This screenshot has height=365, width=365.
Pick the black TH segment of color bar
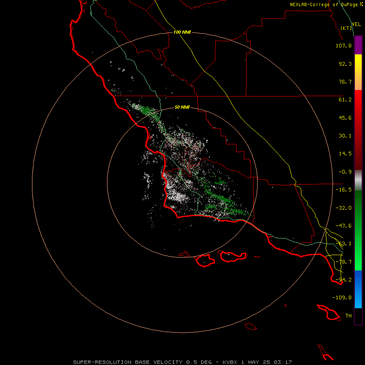pos(358,316)
